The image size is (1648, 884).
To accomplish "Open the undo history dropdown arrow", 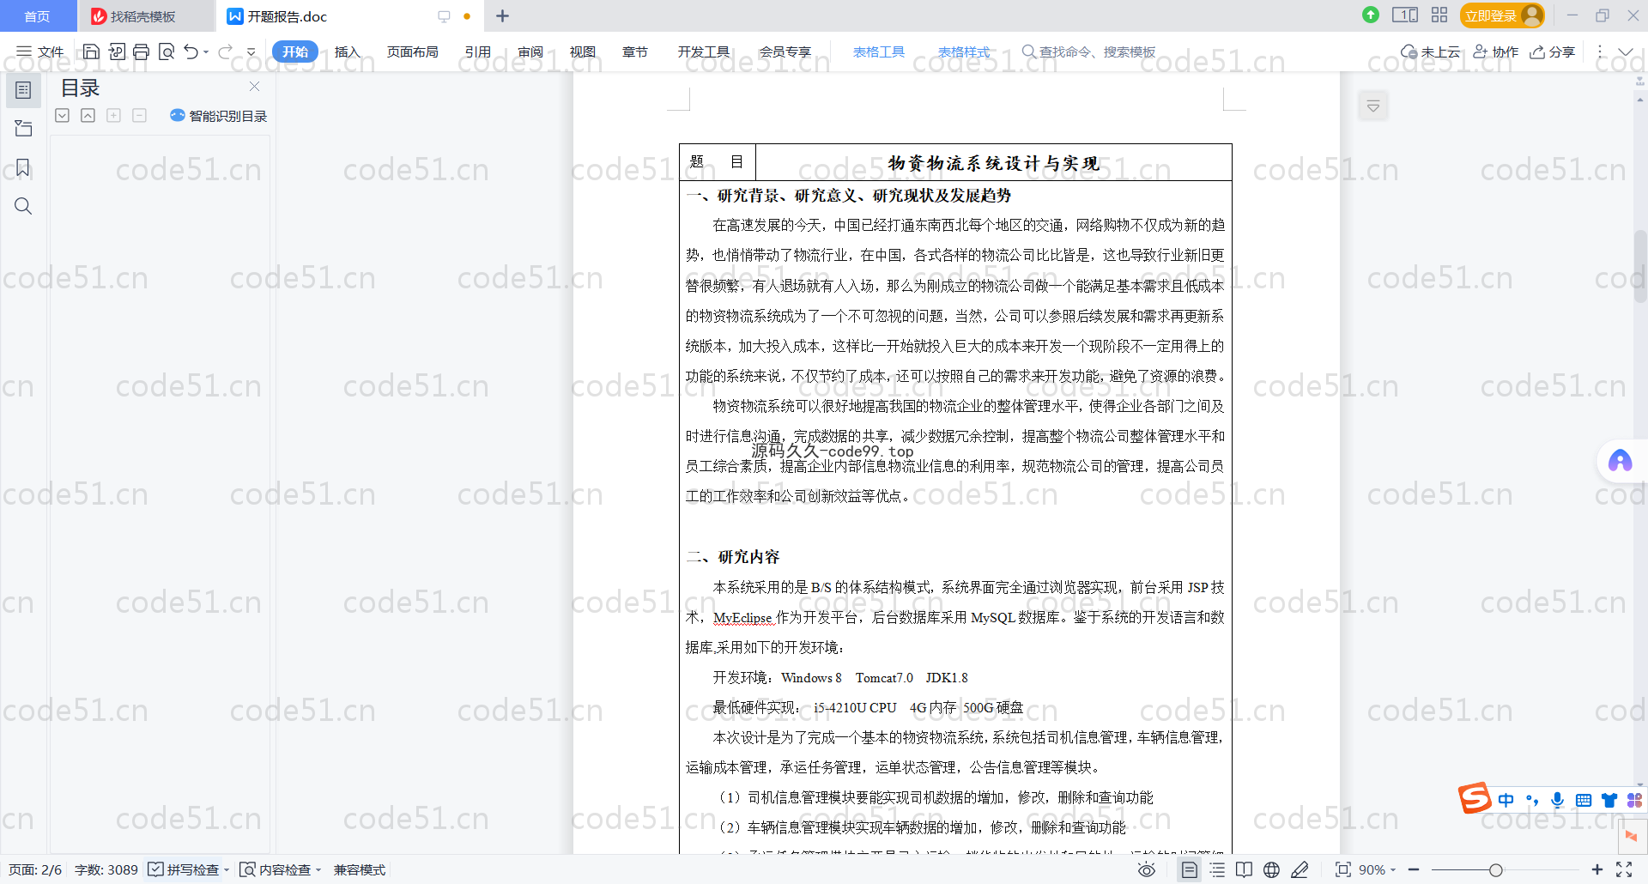I will pyautogui.click(x=206, y=52).
